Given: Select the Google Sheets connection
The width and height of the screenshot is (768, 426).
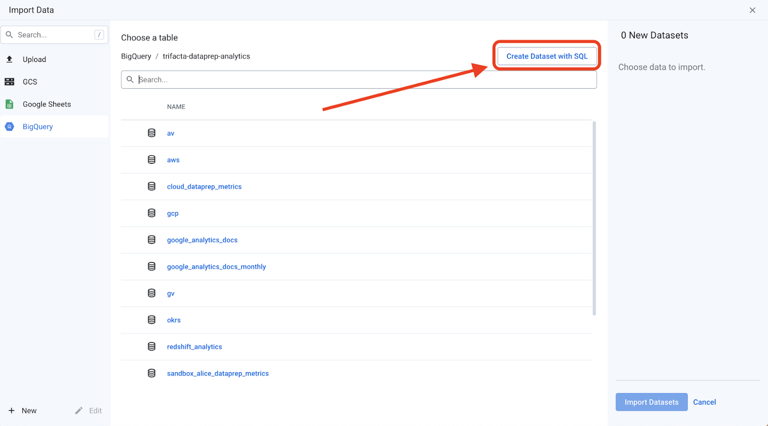Looking at the screenshot, I should pyautogui.click(x=47, y=104).
